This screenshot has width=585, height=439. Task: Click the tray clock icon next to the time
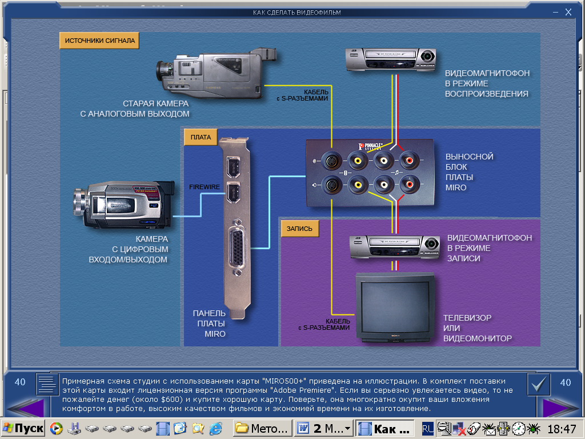(518, 429)
